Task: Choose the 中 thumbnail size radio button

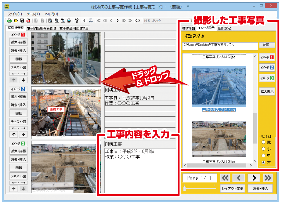Action: pos(263,156)
